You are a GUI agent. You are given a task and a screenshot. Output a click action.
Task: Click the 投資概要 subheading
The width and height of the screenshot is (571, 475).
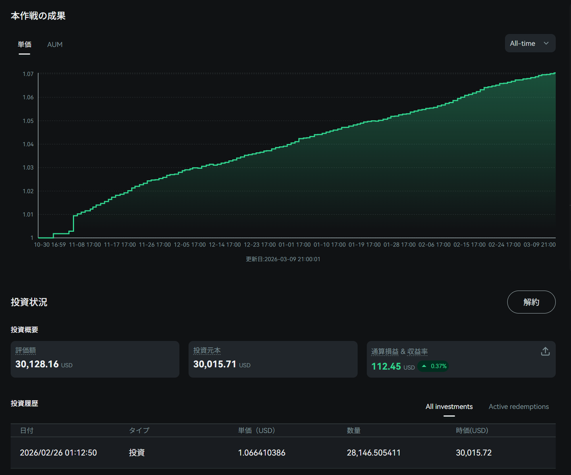[24, 329]
